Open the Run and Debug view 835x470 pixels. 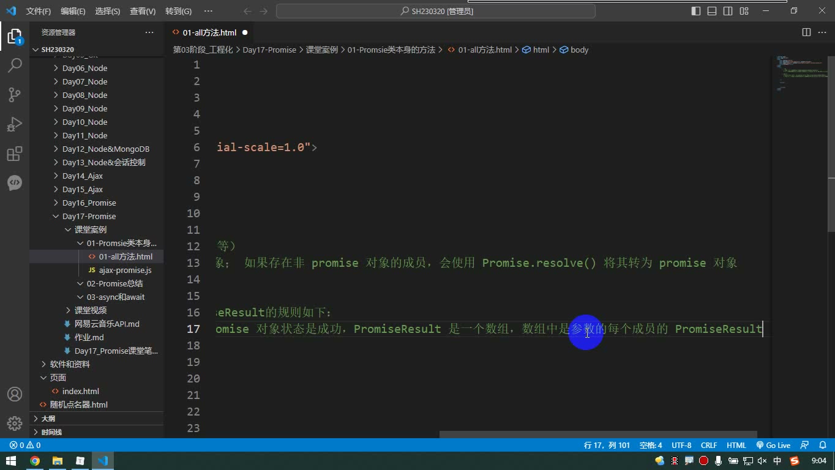point(15,124)
